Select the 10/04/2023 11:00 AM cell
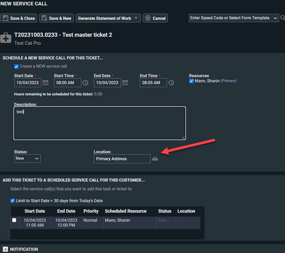285x253 pixels. (35, 223)
